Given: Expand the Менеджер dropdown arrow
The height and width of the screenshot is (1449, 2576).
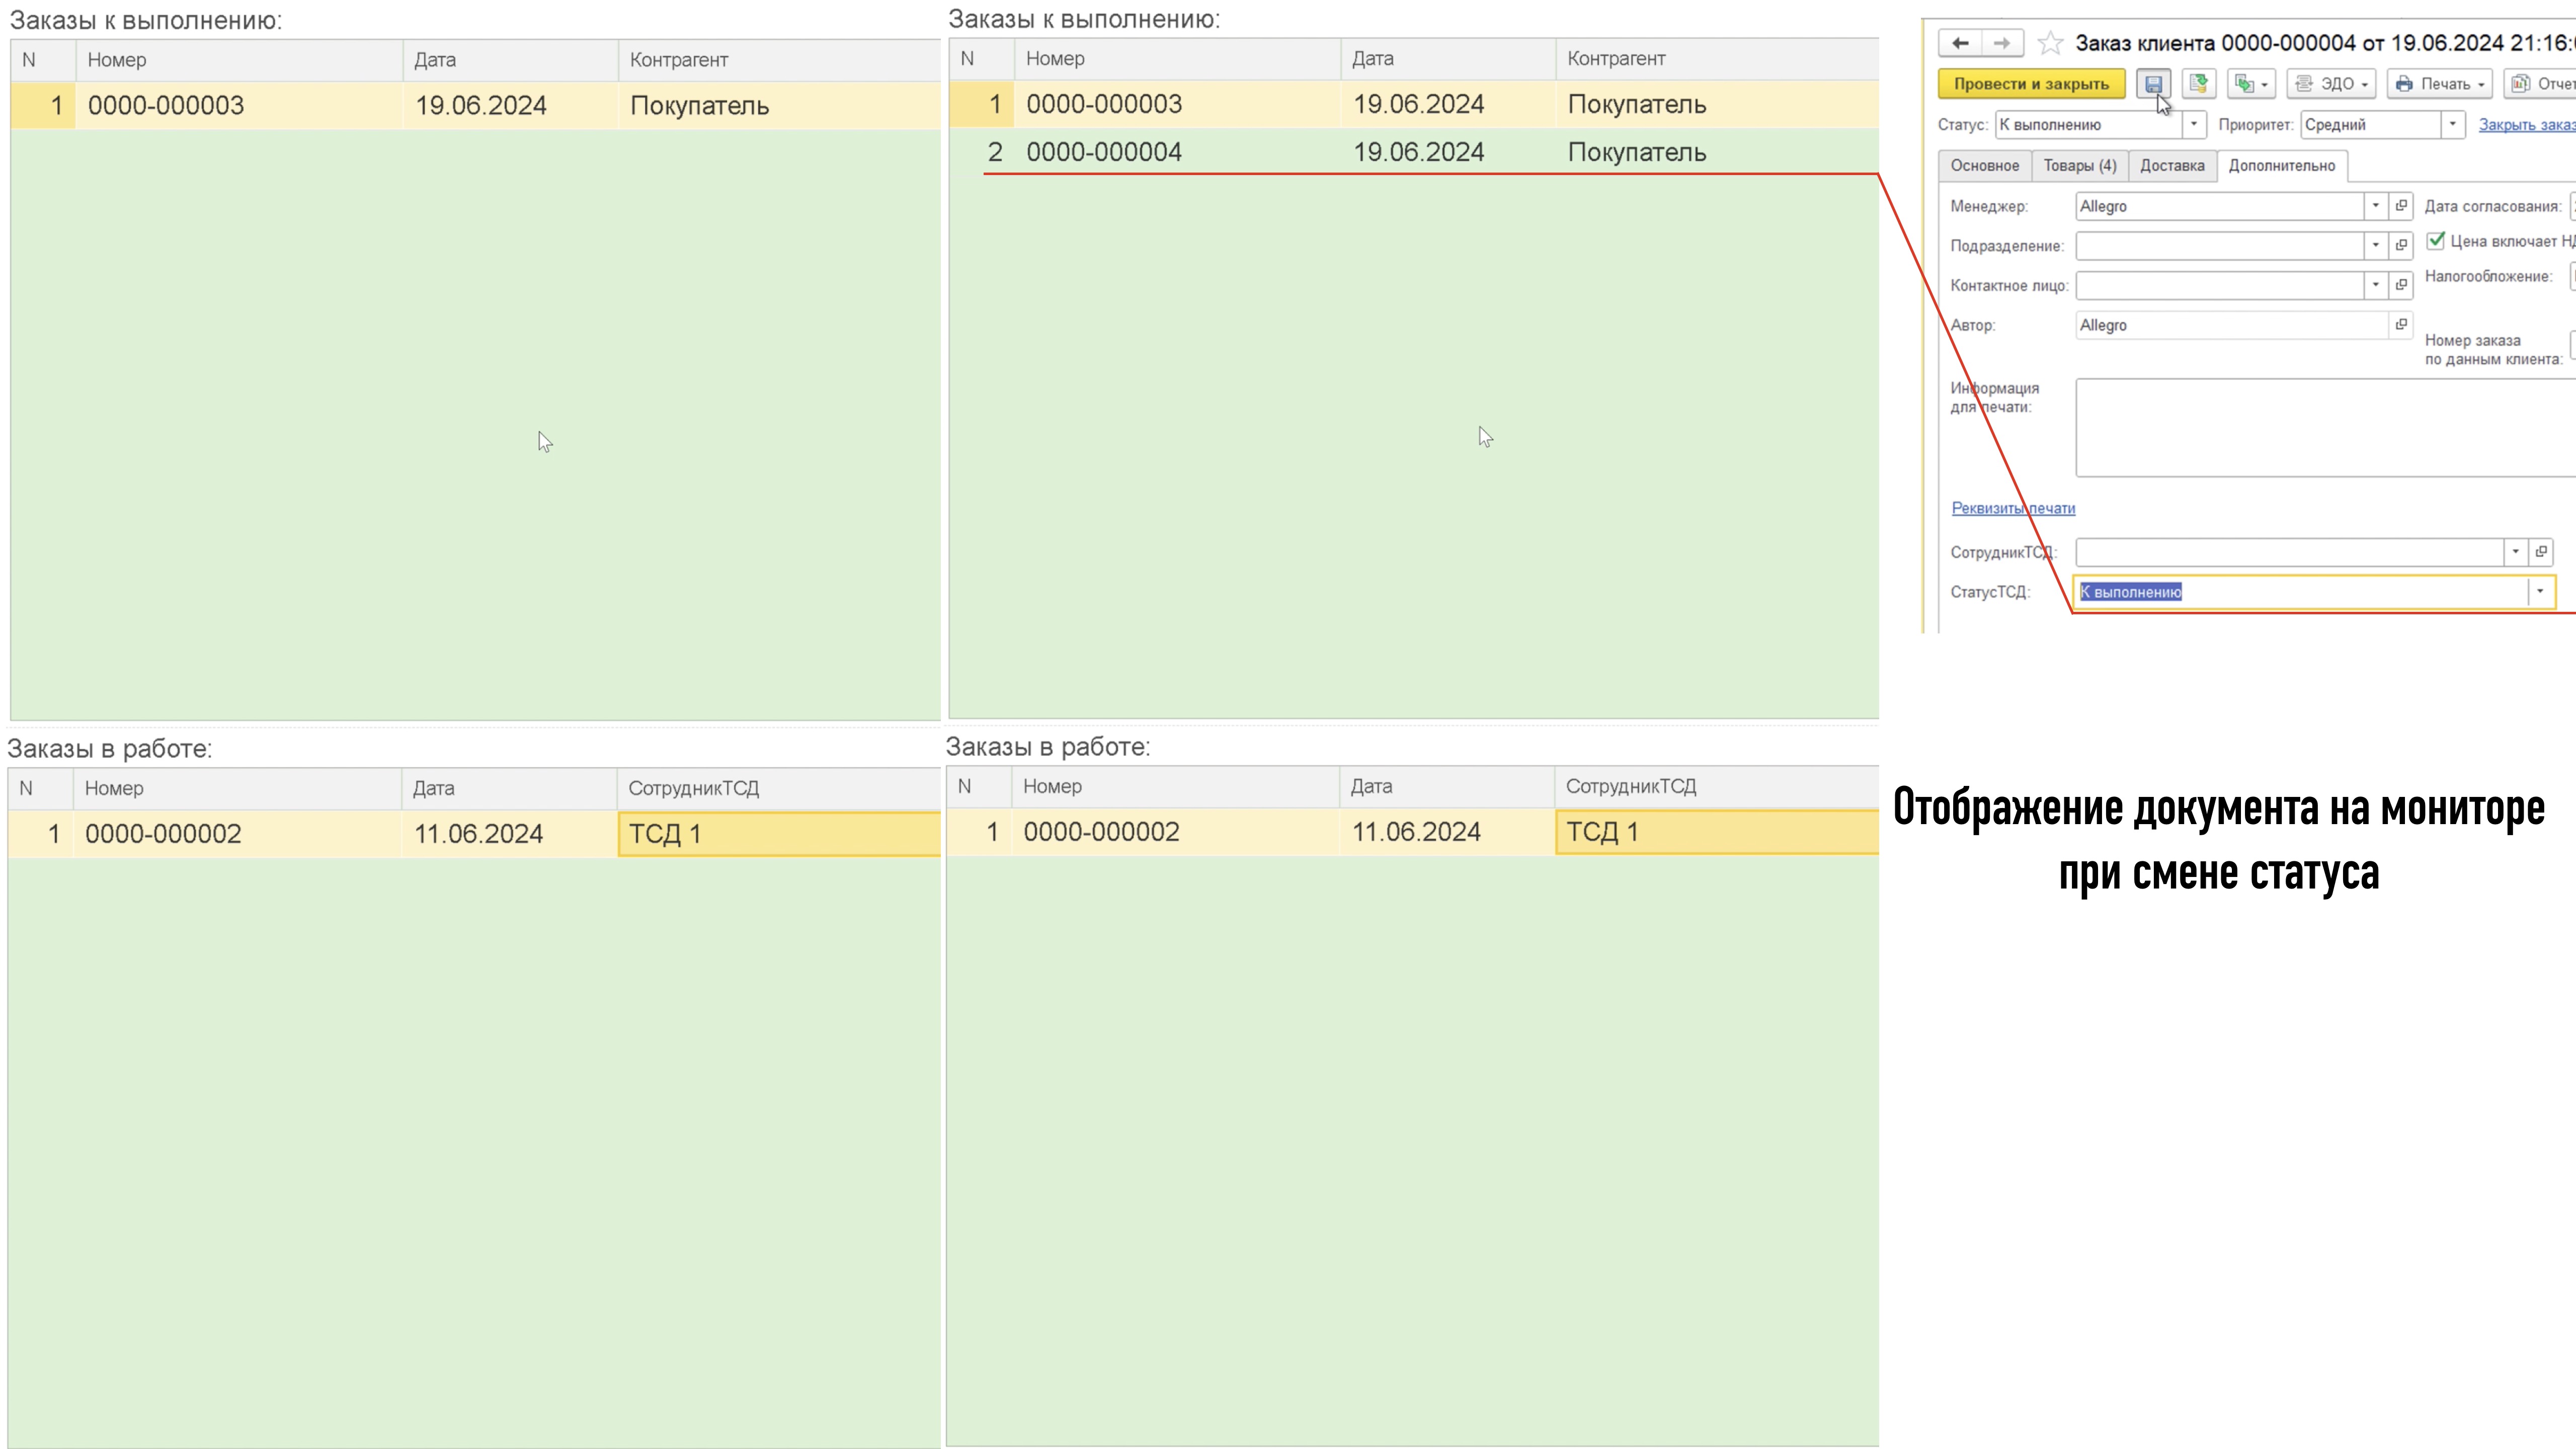Looking at the screenshot, I should click(x=2376, y=206).
